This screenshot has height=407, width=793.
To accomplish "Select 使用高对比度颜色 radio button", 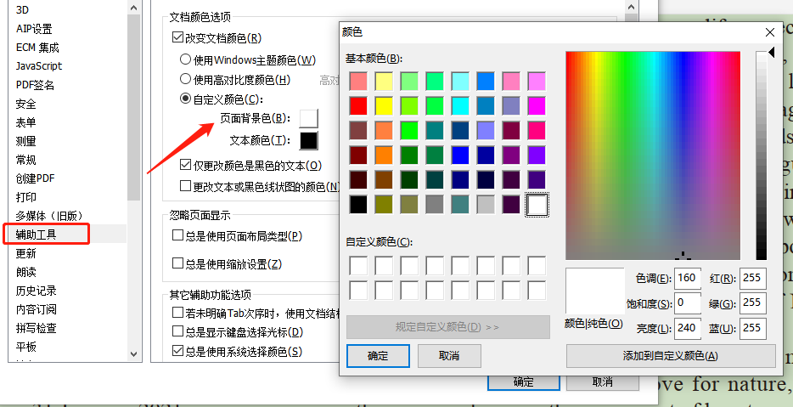I will coord(185,80).
